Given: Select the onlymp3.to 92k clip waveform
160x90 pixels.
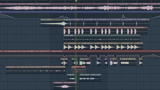Looking at the screenshot, I should pyautogui.click(x=65, y=87).
